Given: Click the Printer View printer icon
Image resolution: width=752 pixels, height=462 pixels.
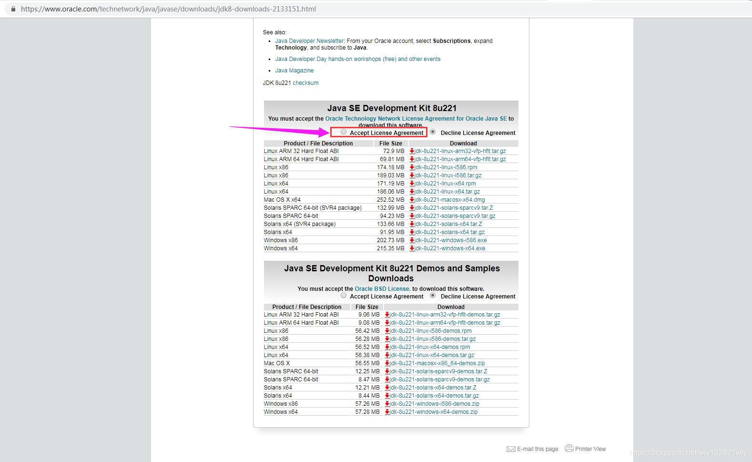Looking at the screenshot, I should (x=569, y=448).
